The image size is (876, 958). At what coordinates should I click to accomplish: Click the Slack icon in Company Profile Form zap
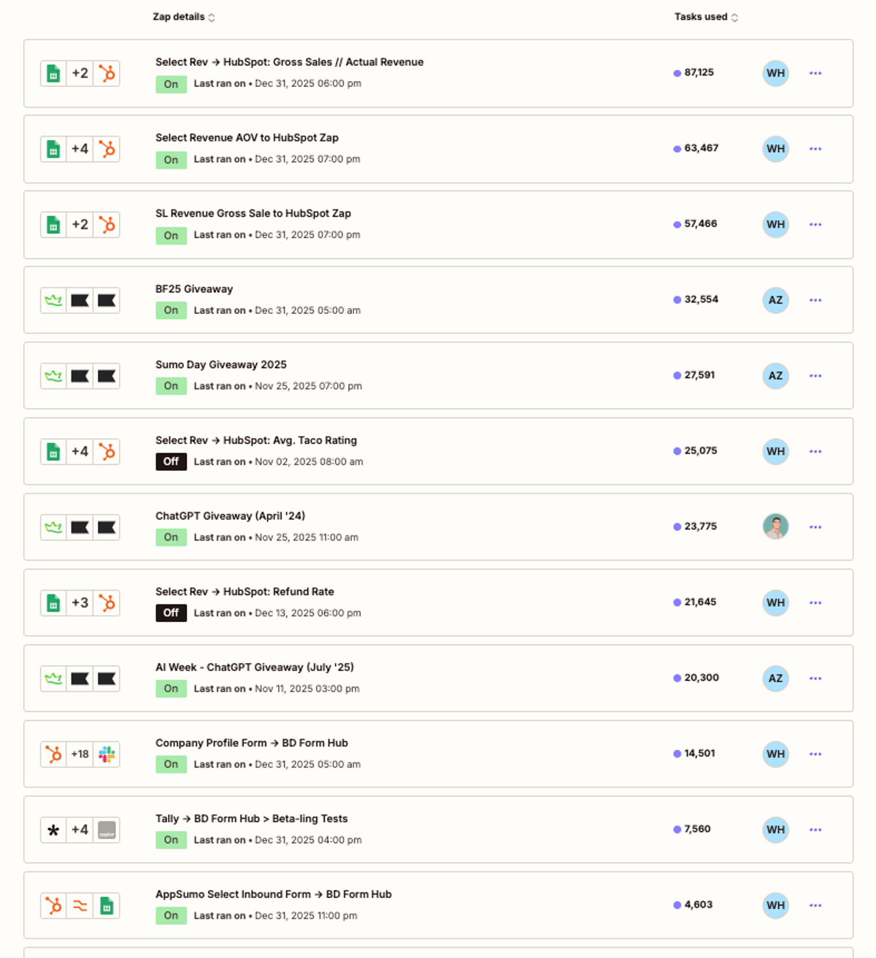107,754
